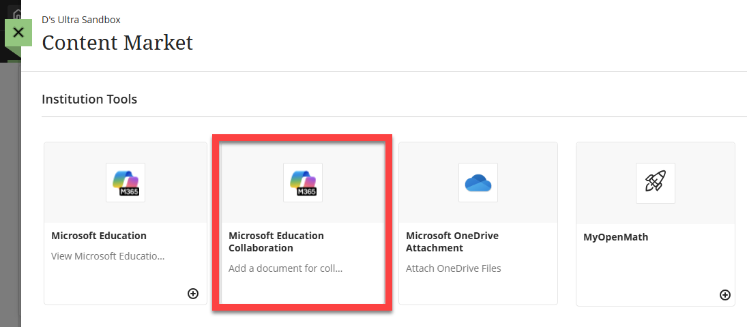Add Microsoft Education with plus icon

click(193, 294)
